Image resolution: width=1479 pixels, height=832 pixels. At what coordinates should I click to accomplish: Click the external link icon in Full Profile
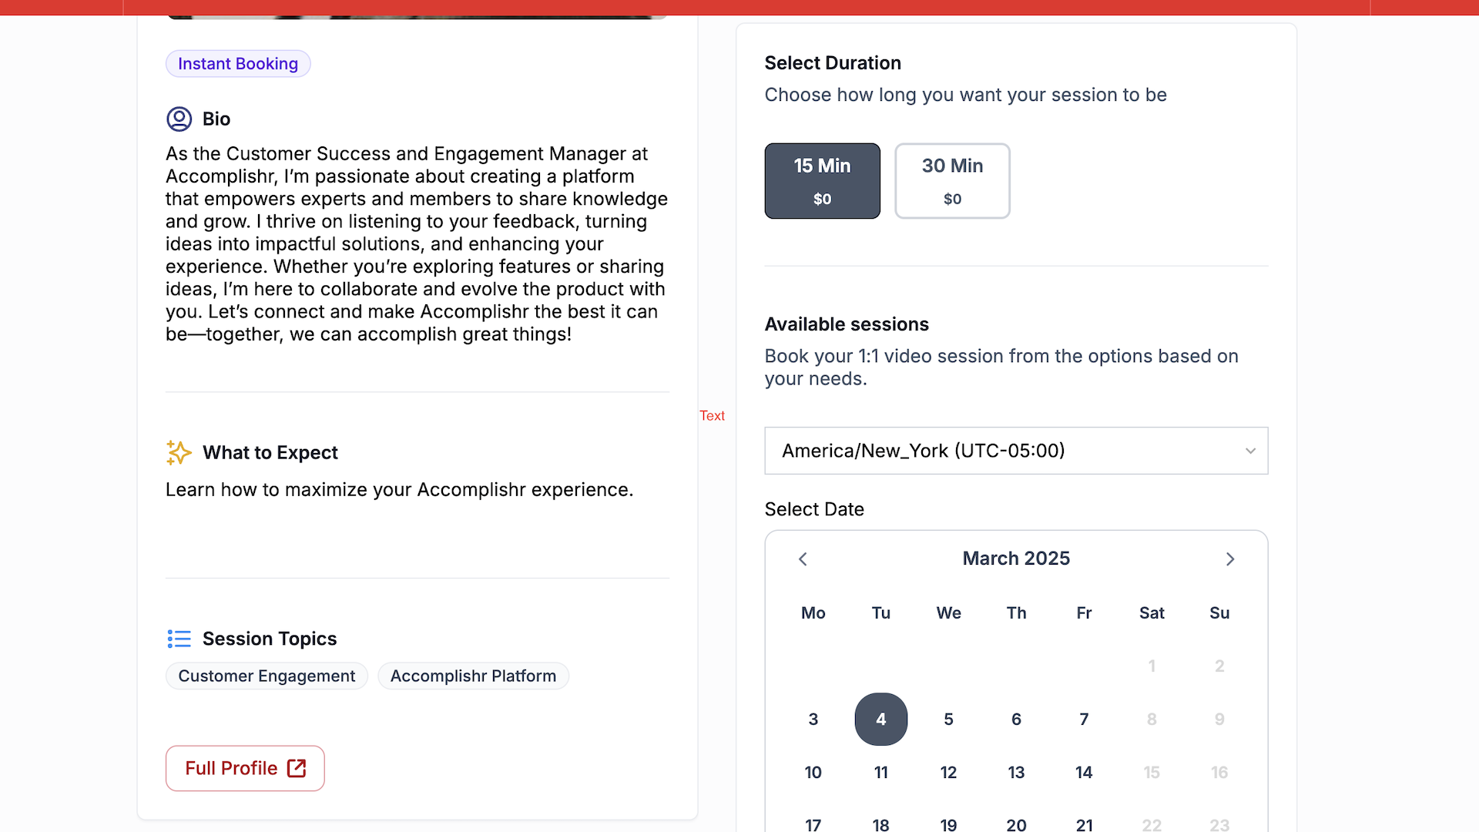click(x=297, y=768)
